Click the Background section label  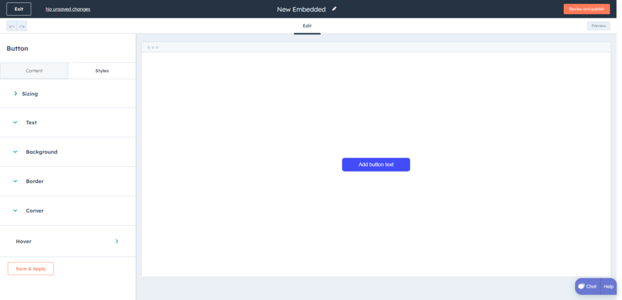tap(42, 152)
